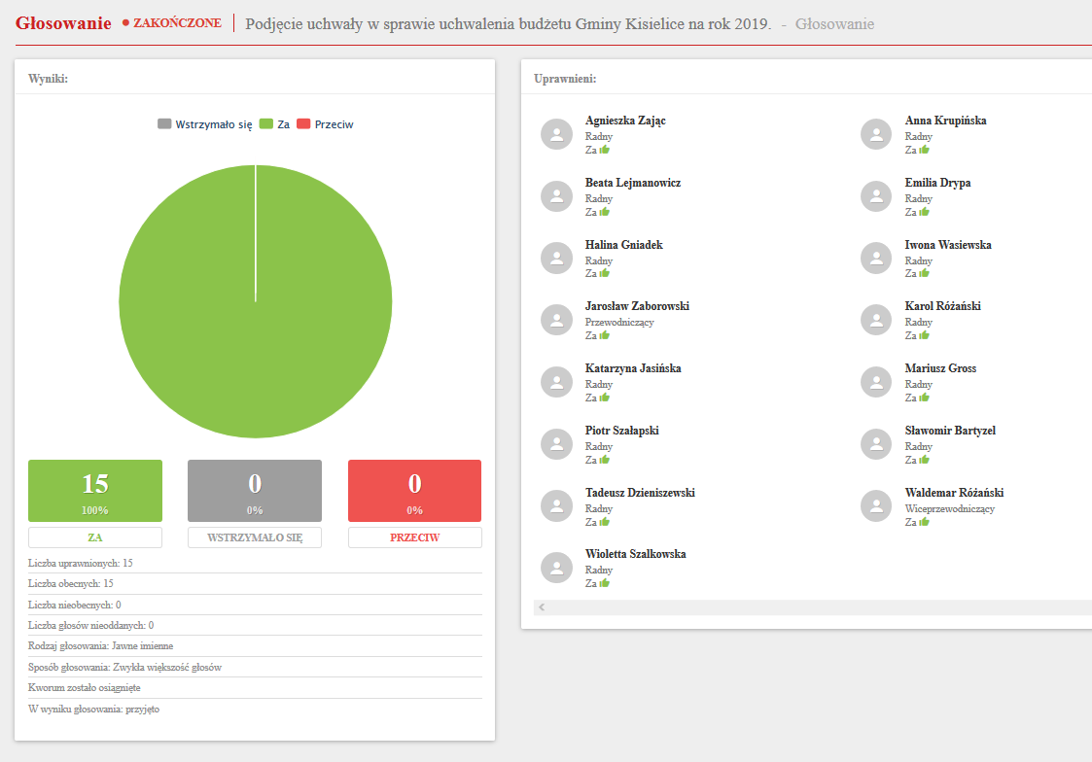Click scrollbar left arrow under voters list
Viewport: 1092px width, 762px height.
point(542,607)
